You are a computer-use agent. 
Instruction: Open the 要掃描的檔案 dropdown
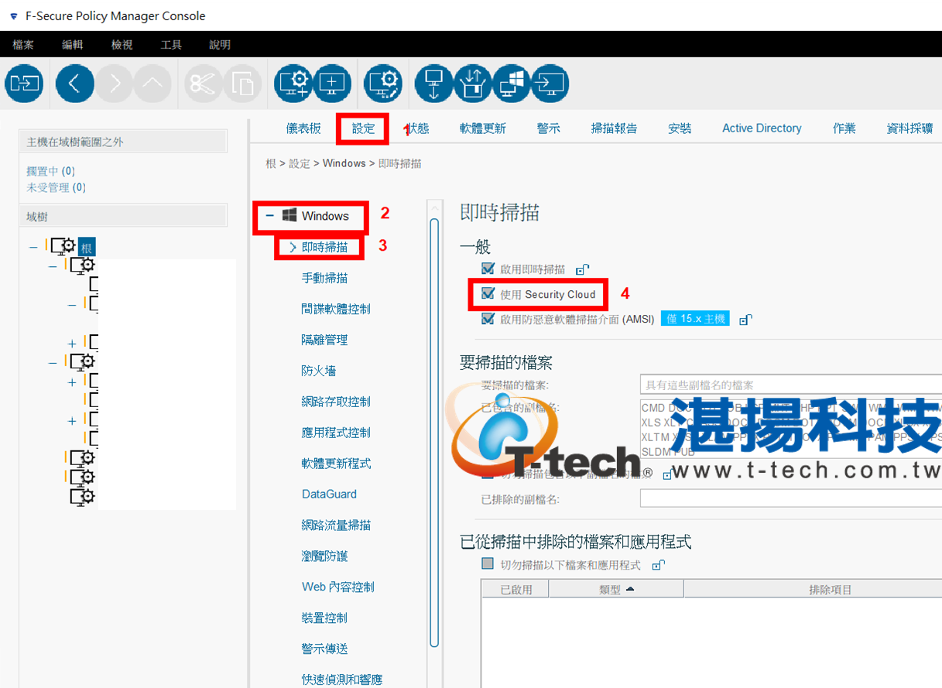pyautogui.click(x=790, y=385)
